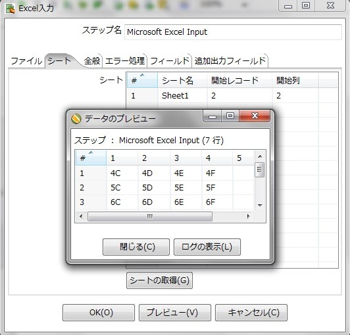Viewport: 350px width, 335px height.
Task: Click the 開始列 column header
Action: pos(295,80)
